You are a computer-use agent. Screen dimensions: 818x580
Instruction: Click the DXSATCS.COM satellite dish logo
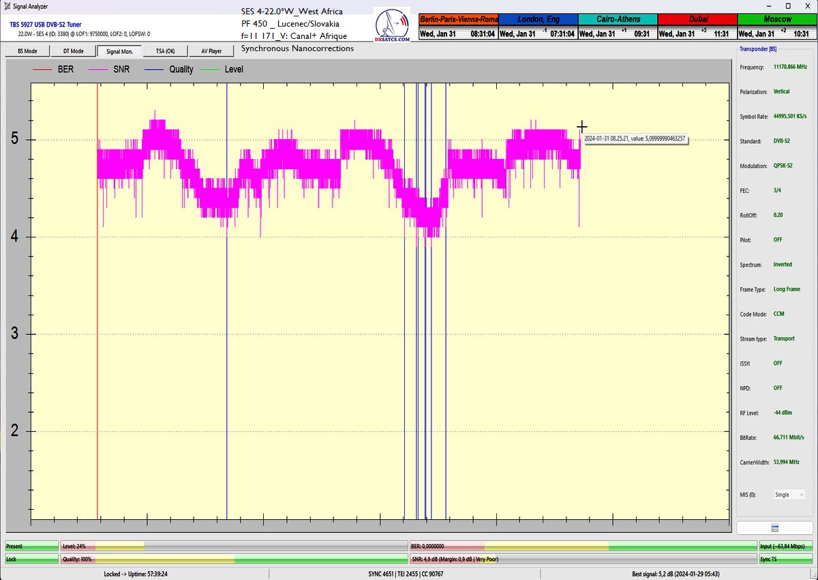click(x=393, y=27)
